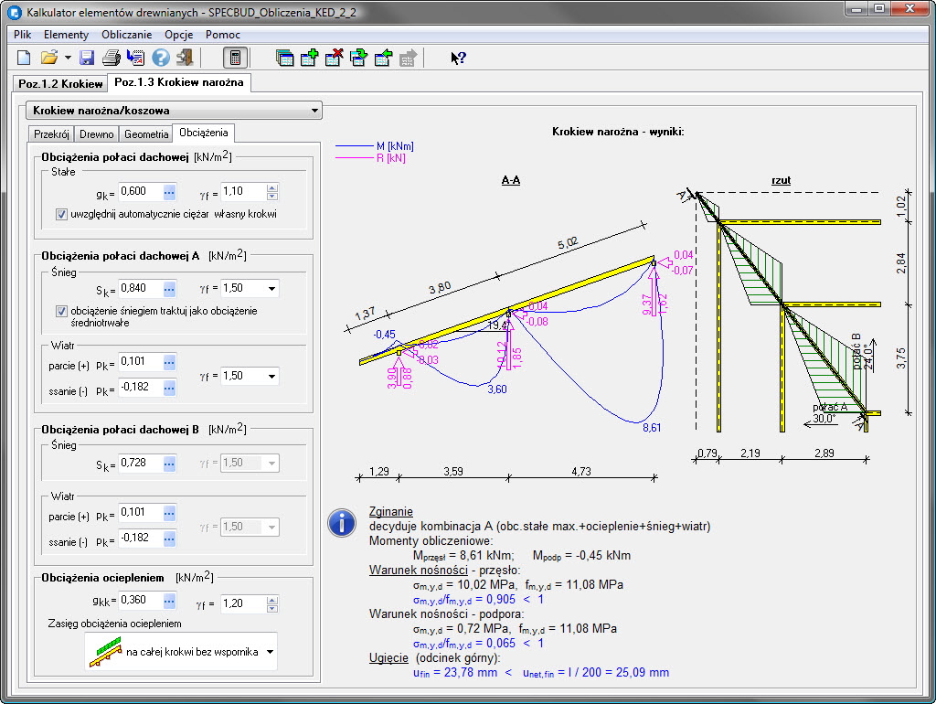Switch to Poz.1.2 Krokiew tab
Viewport: 936px width, 704px height.
(60, 83)
